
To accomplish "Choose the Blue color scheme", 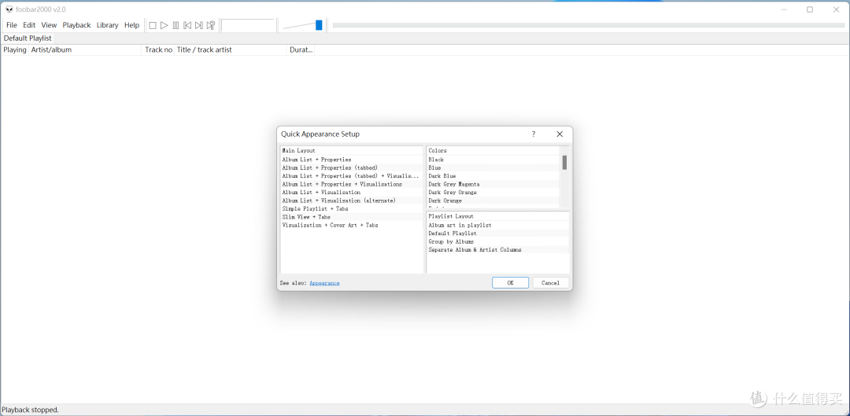I will (x=493, y=168).
